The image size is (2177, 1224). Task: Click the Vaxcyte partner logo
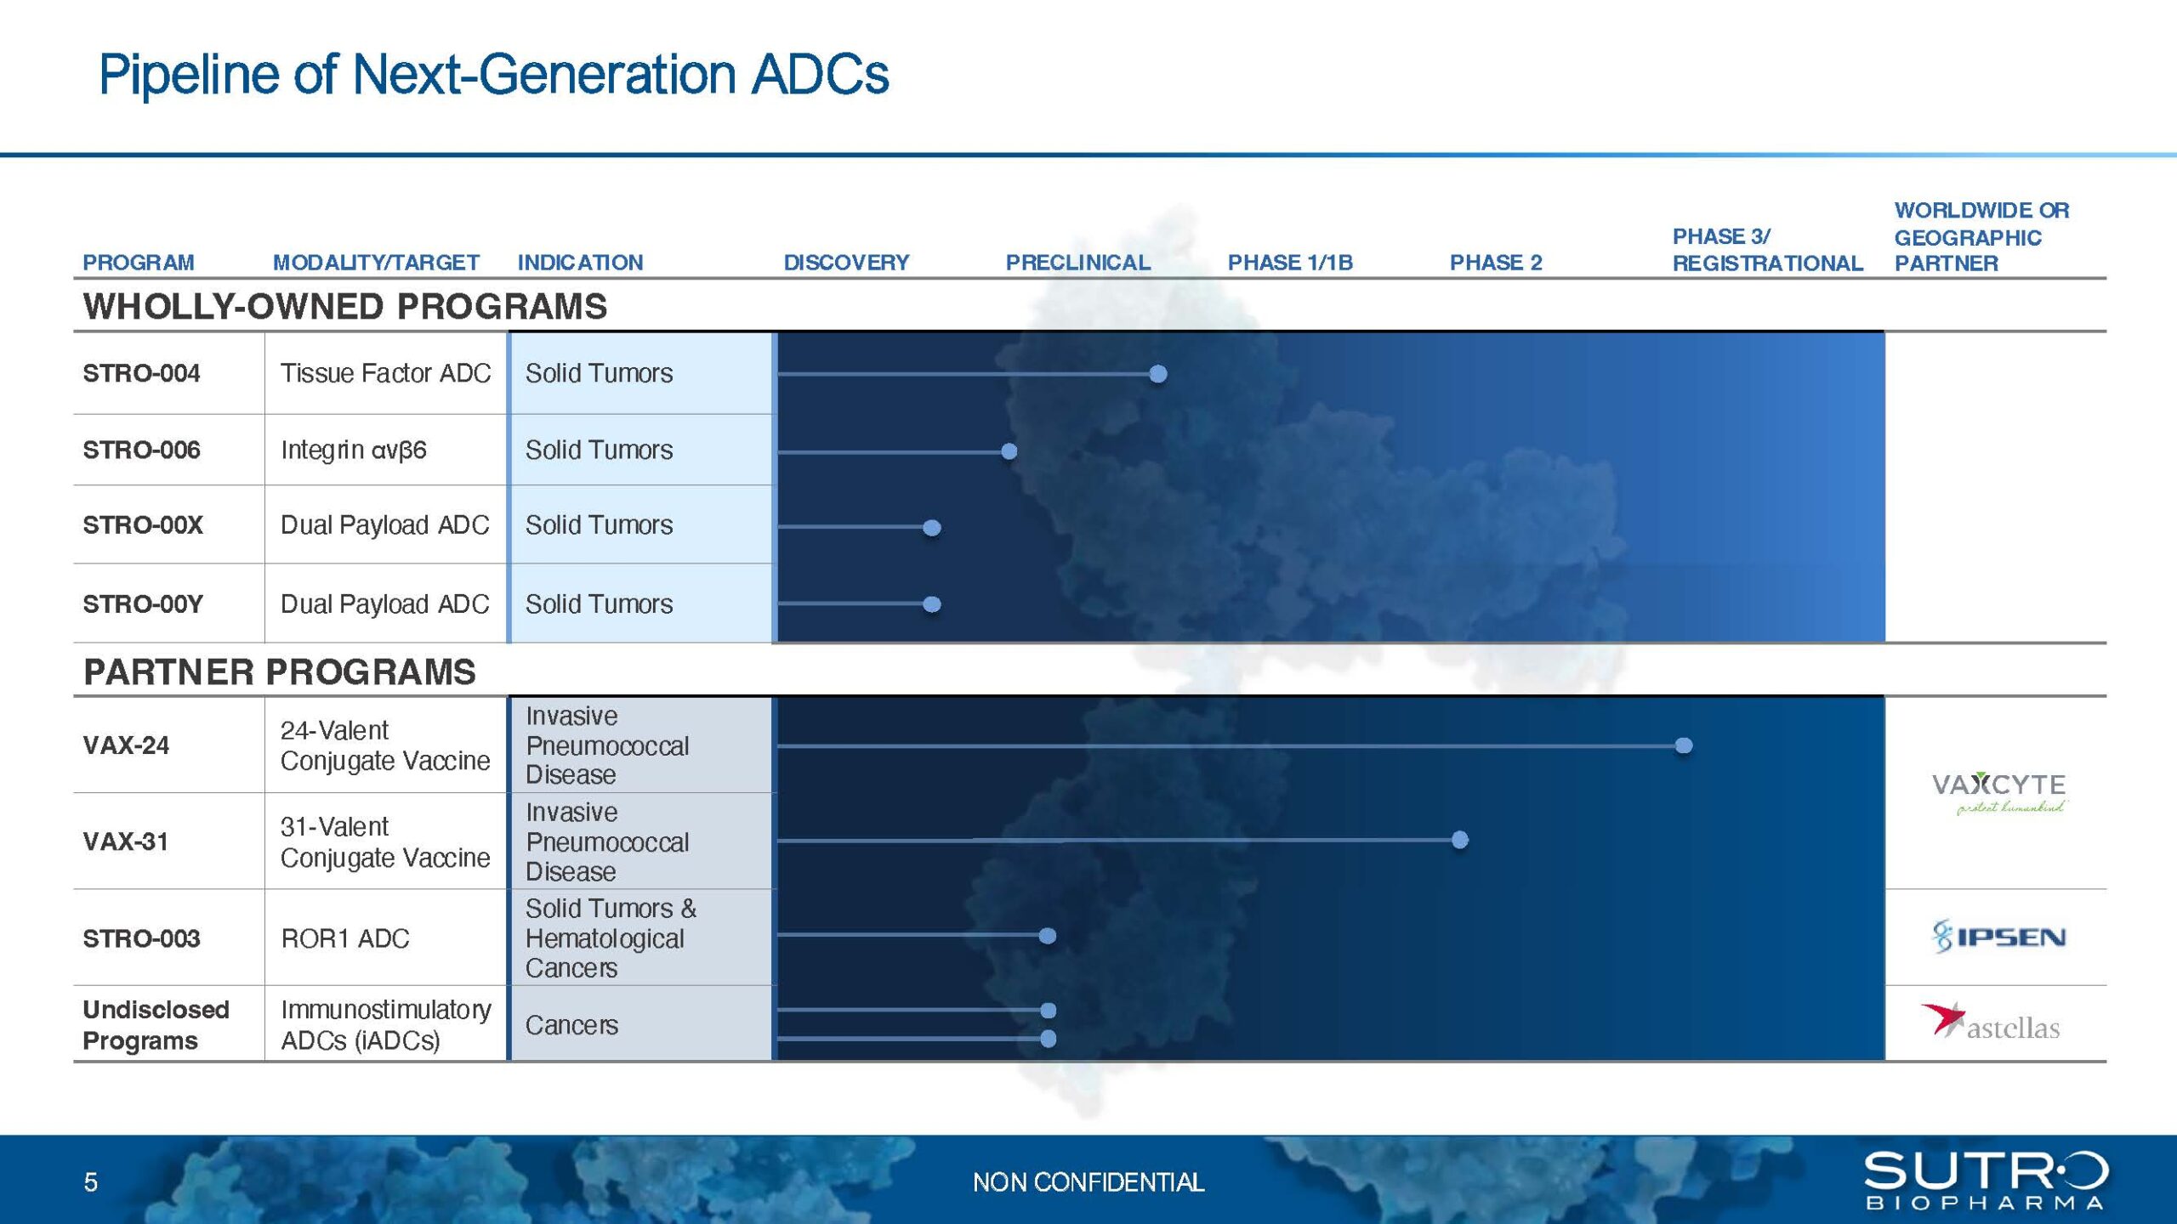[1998, 793]
